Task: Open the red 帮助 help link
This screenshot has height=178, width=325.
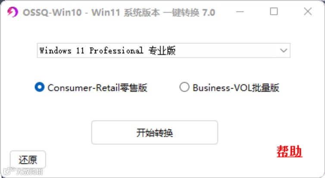Action: [x=289, y=151]
